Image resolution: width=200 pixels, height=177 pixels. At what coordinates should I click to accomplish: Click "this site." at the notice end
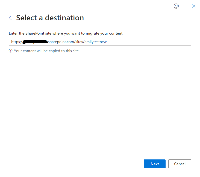pyautogui.click(x=73, y=51)
